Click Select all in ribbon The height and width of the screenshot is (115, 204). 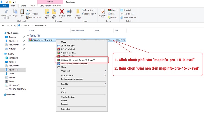pyautogui.click(x=126, y=10)
